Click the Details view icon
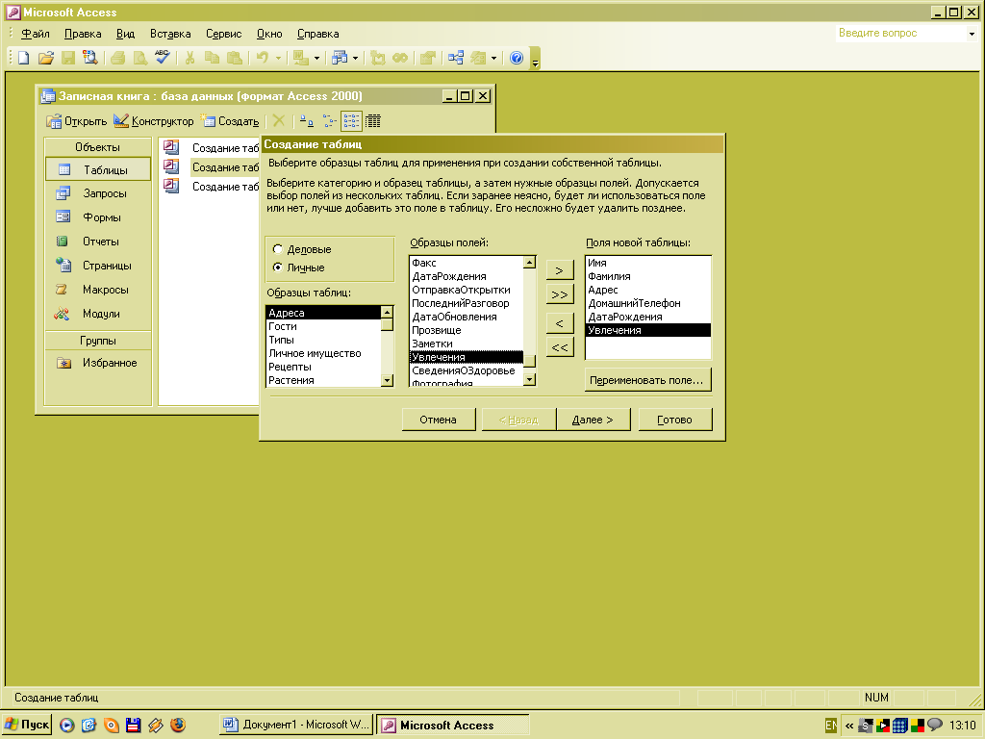985x739 pixels. click(373, 120)
